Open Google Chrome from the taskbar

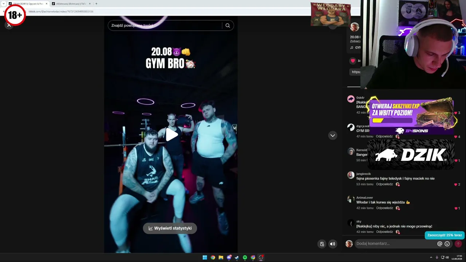(213, 258)
